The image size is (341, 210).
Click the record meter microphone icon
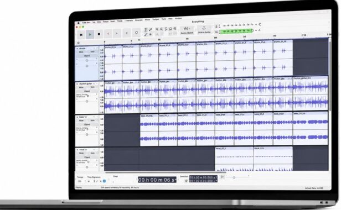pyautogui.click(x=216, y=27)
